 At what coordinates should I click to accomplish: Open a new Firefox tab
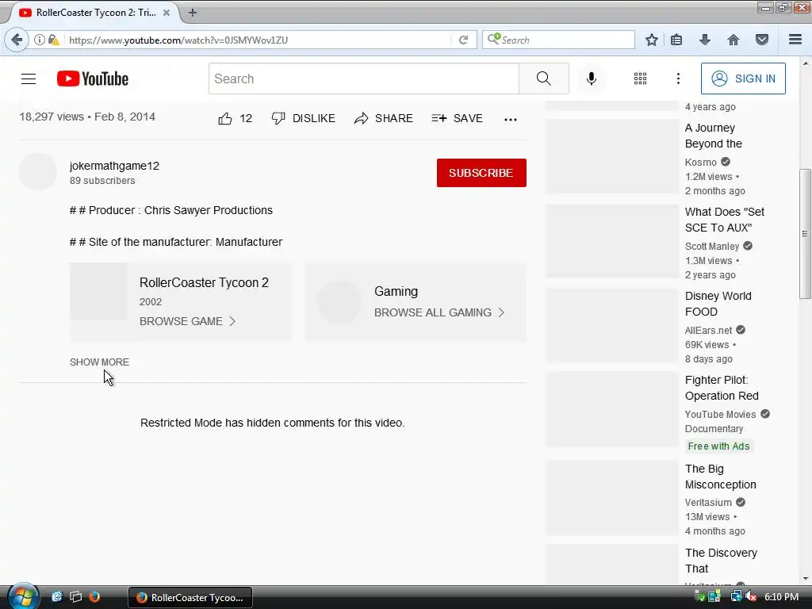pos(193,13)
